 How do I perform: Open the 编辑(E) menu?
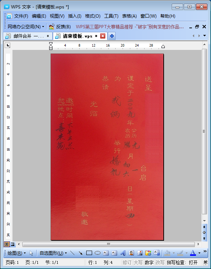click(39, 16)
